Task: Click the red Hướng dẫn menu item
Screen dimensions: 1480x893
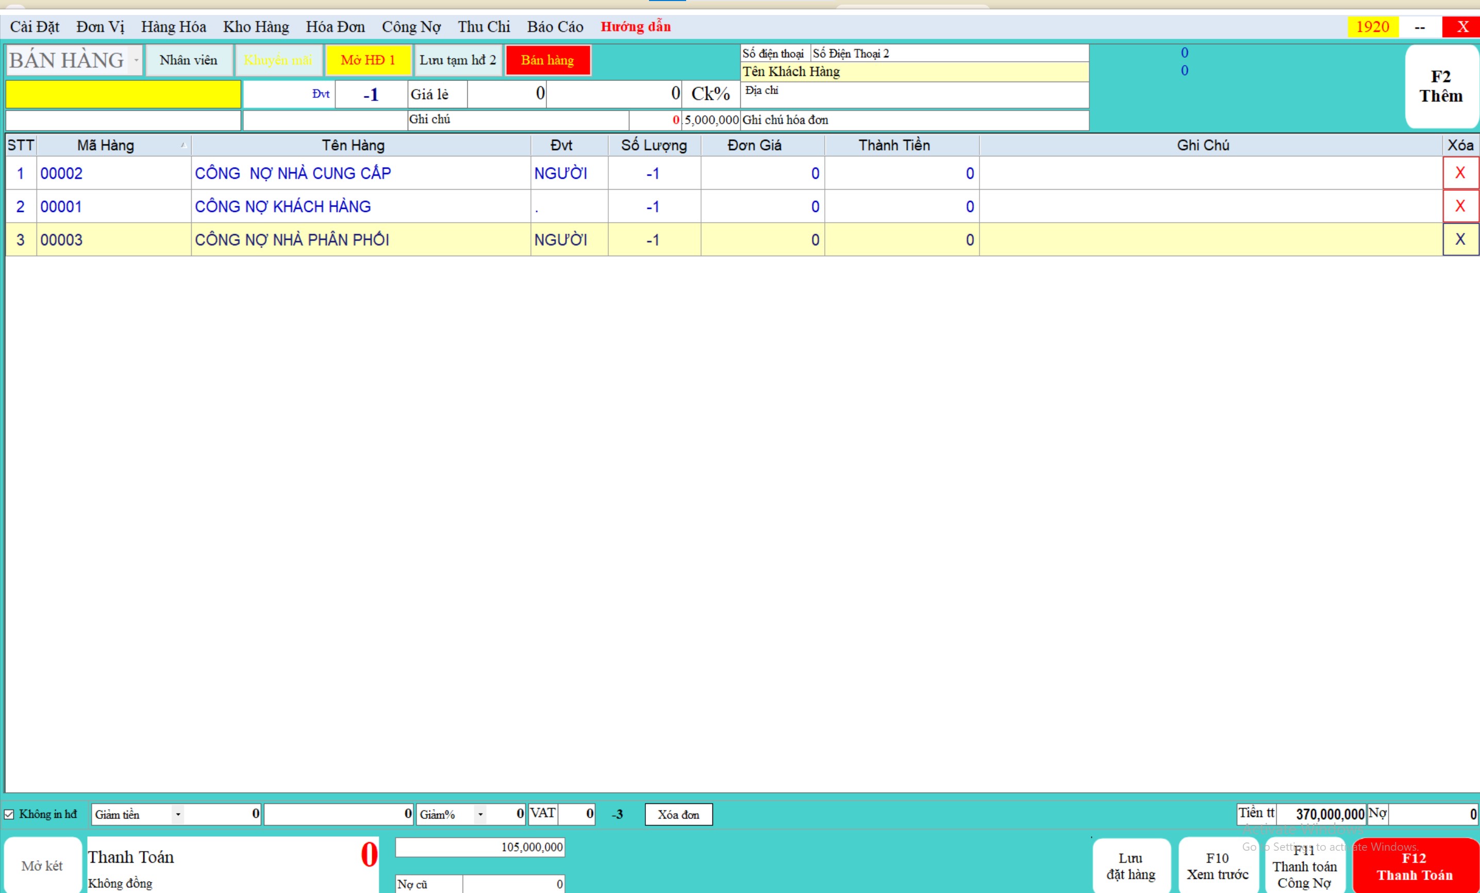Action: coord(635,27)
